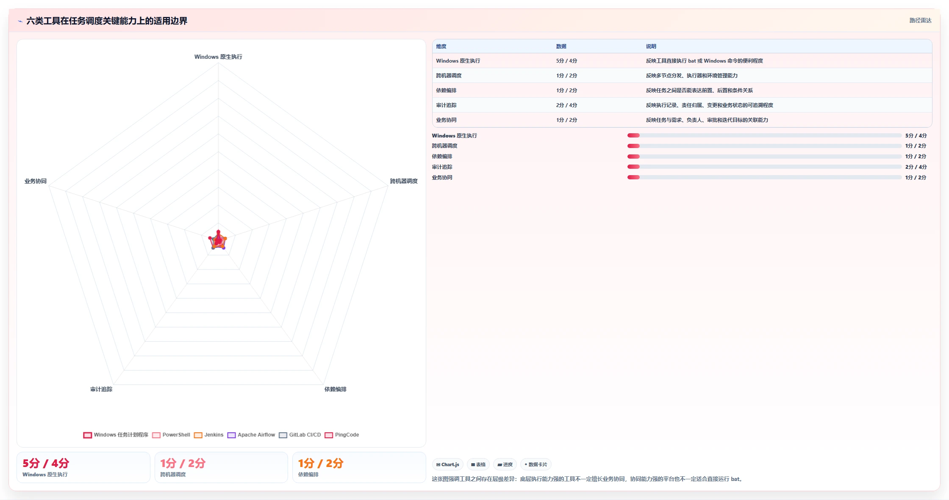The height and width of the screenshot is (500, 949).
Task: Click description 反映任务之间是否能表达前置、后置和条件关系
Action: pos(699,91)
